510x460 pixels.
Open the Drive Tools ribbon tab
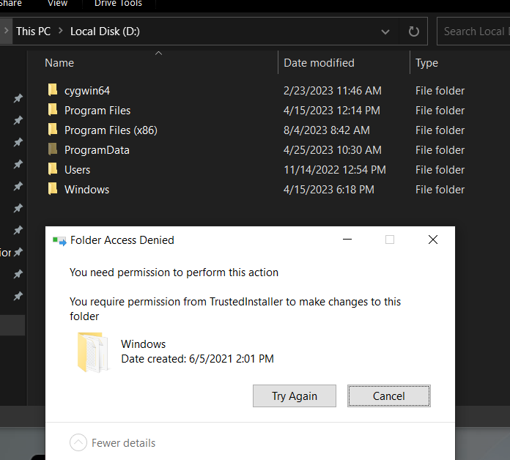click(x=118, y=3)
